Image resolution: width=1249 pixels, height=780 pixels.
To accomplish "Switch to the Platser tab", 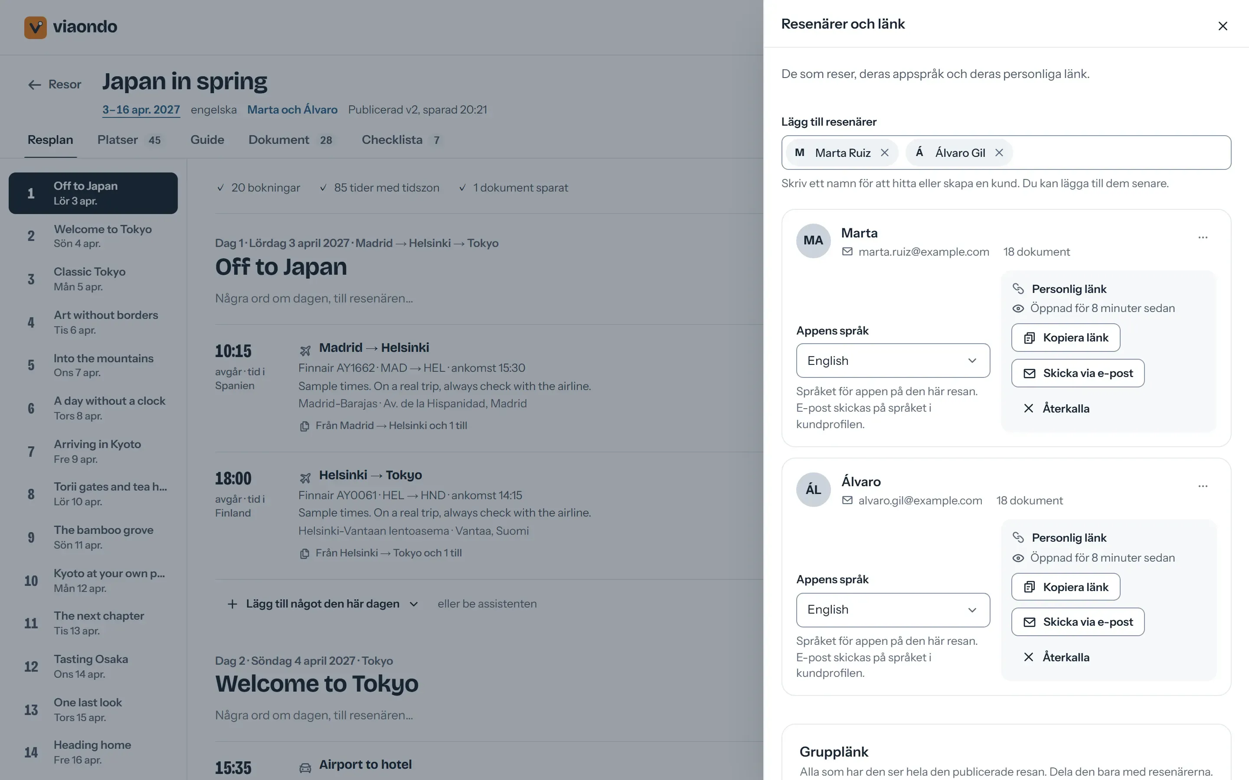I will 129,140.
